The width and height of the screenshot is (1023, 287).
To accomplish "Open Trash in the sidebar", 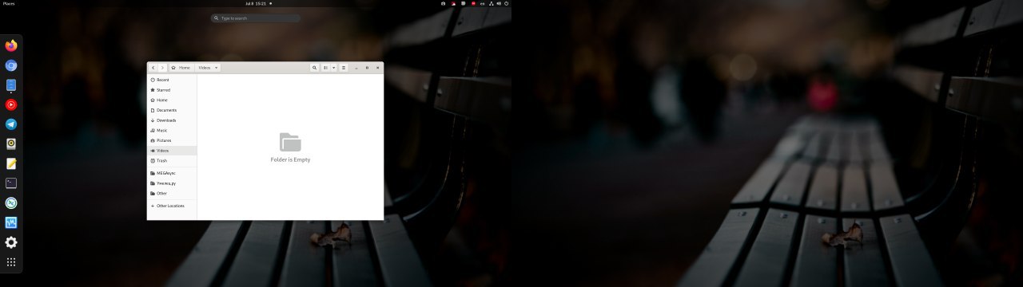I will tap(172, 160).
